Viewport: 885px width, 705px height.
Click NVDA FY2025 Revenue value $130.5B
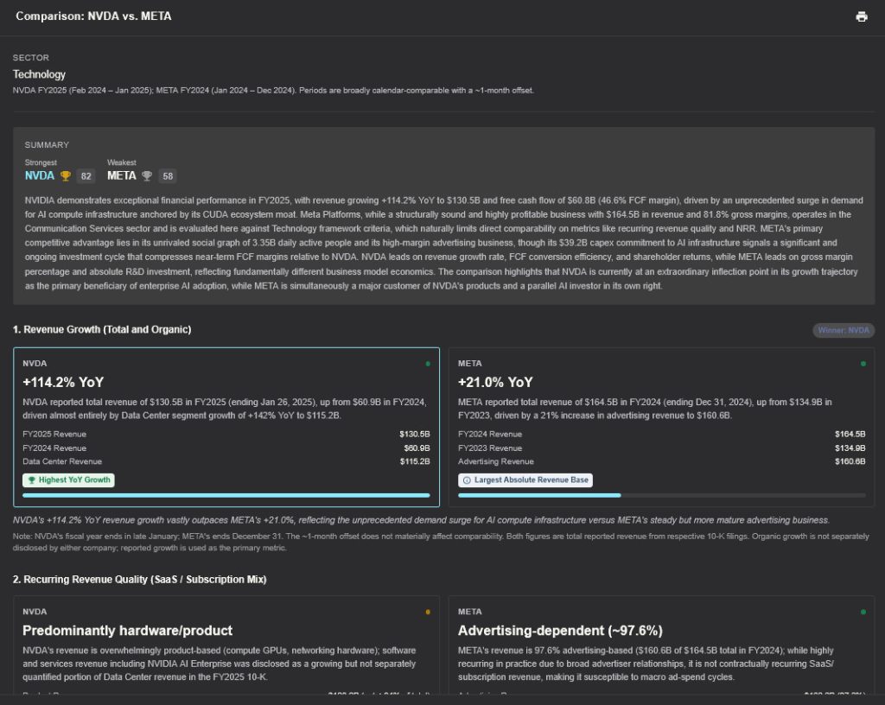click(414, 435)
